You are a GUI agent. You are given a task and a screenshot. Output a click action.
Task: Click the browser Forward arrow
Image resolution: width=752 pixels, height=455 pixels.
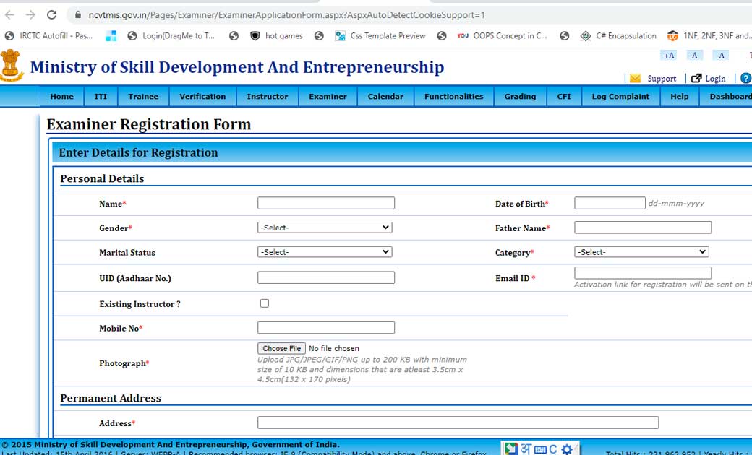tap(30, 15)
